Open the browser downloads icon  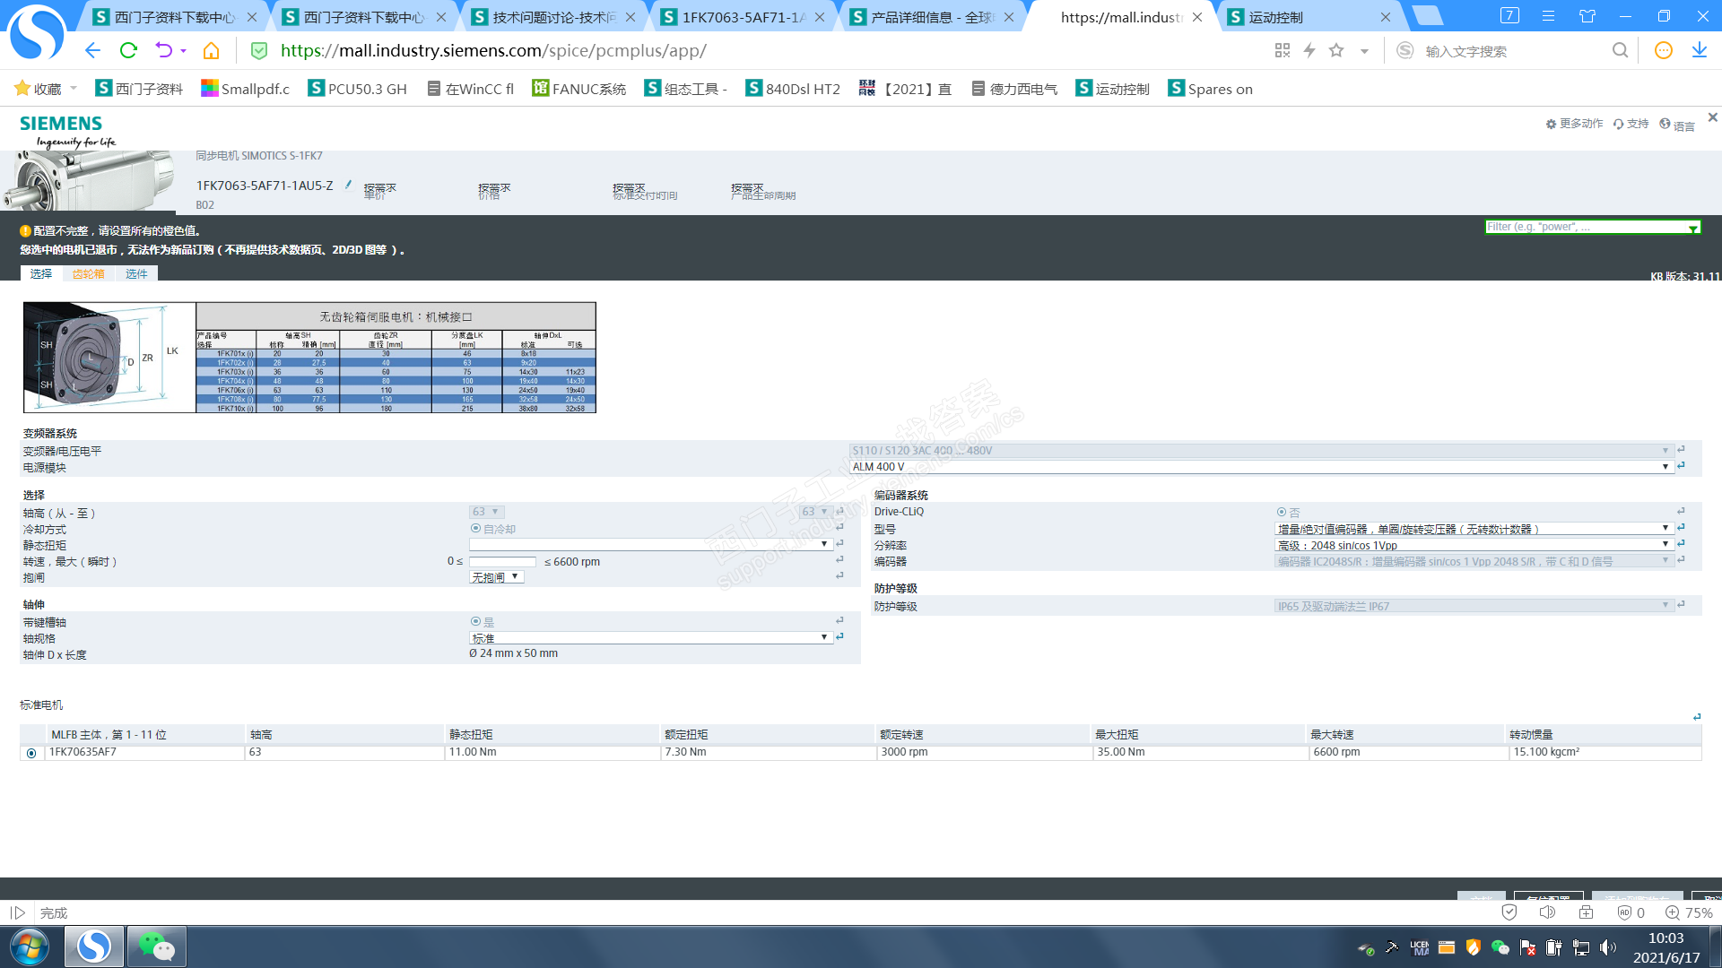coord(1699,51)
